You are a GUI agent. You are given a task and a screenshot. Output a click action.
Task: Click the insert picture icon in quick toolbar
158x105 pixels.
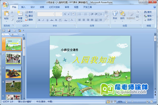(x=9, y=30)
